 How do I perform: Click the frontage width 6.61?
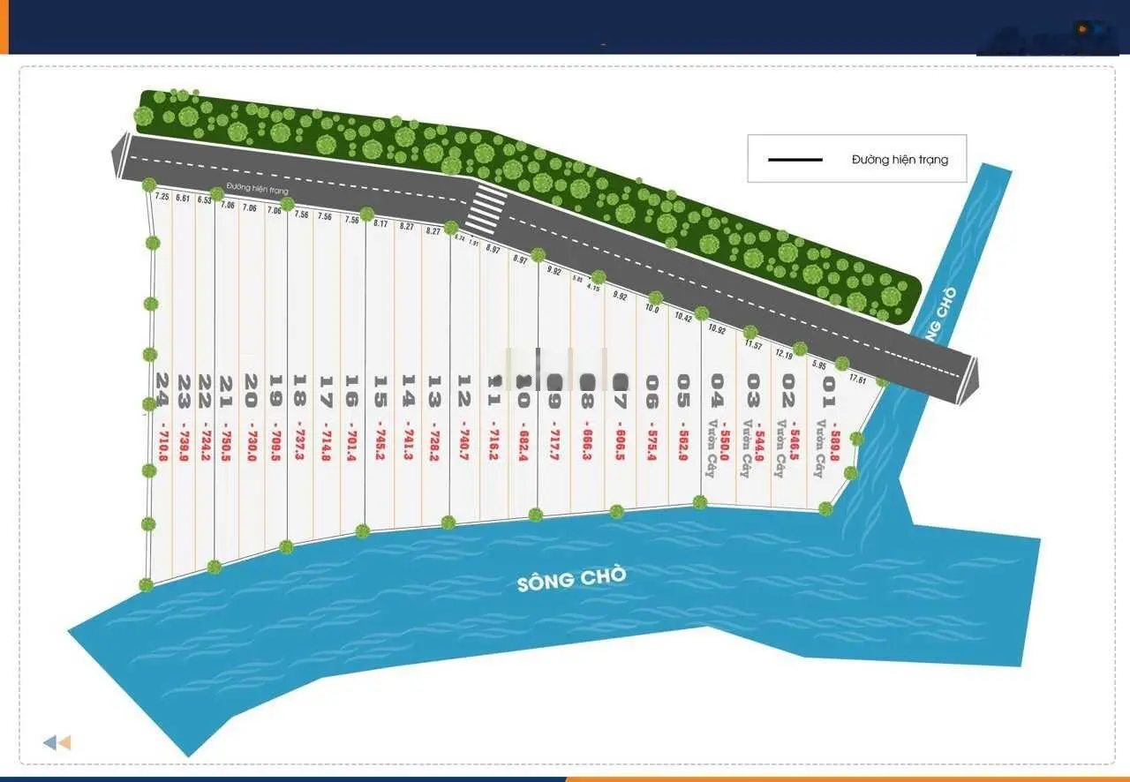183,199
